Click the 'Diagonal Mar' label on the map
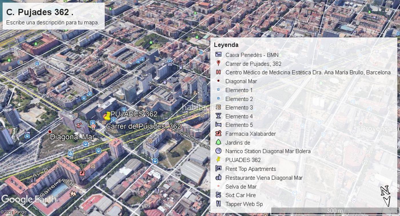400x216 pixels. pyautogui.click(x=72, y=137)
